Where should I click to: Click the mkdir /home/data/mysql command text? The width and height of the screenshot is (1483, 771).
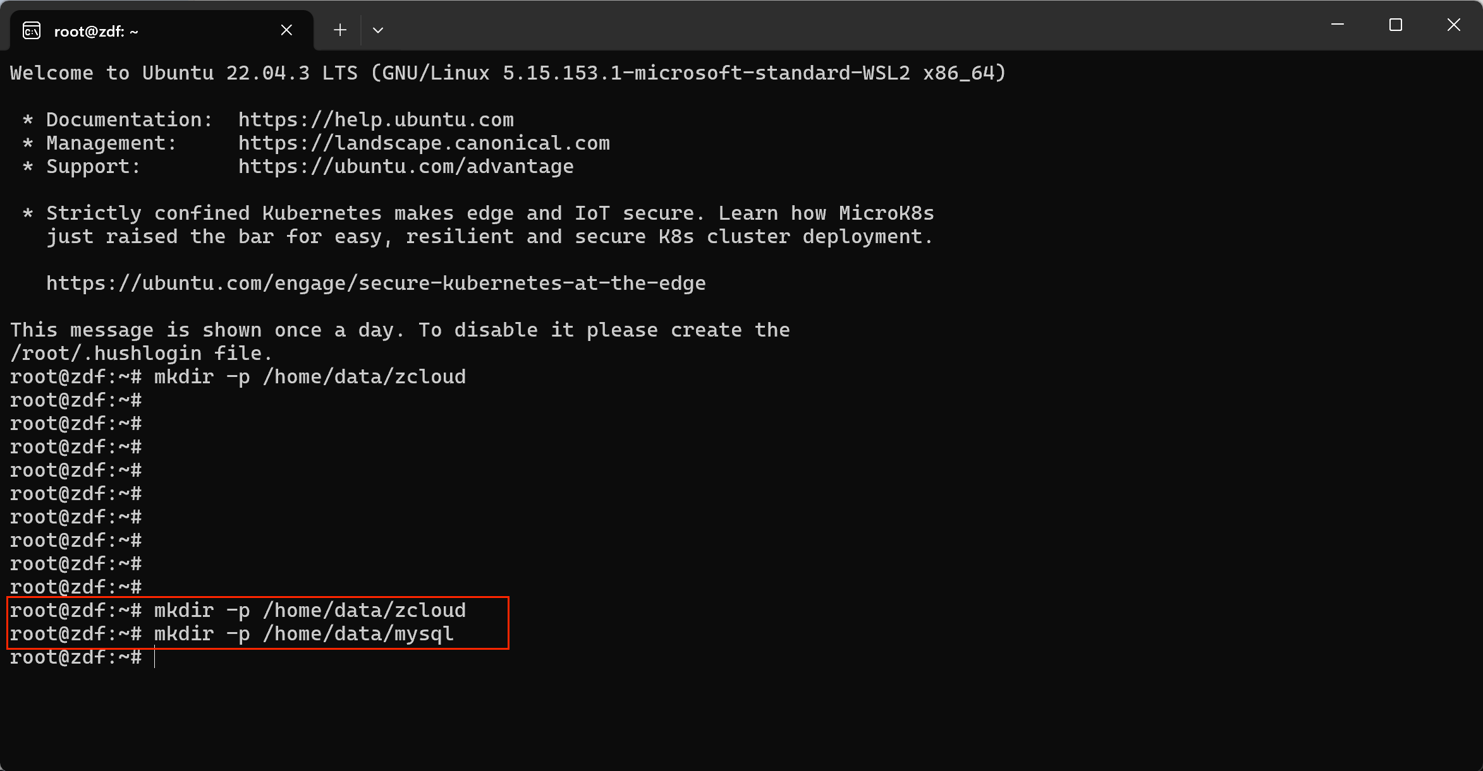pos(303,634)
